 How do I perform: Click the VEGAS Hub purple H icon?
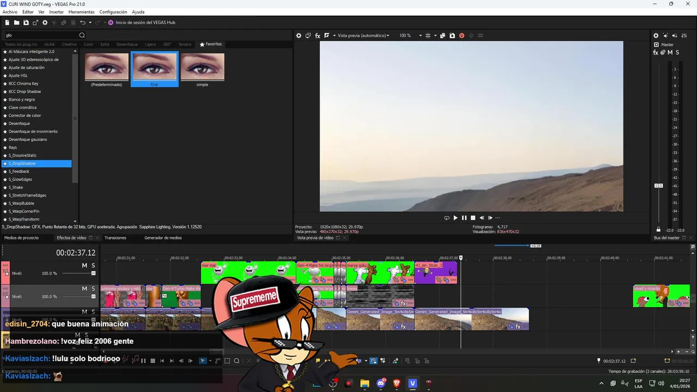(111, 22)
